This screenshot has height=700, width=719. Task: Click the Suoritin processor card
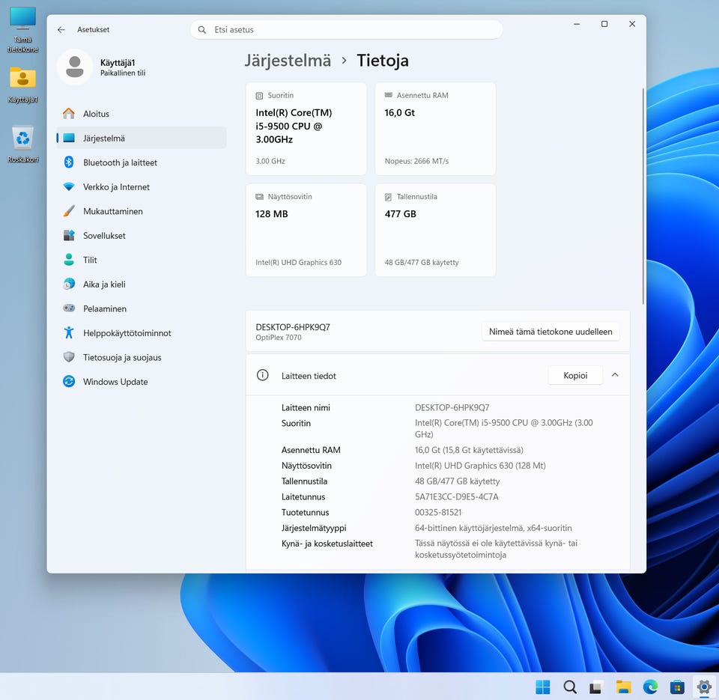pos(306,129)
